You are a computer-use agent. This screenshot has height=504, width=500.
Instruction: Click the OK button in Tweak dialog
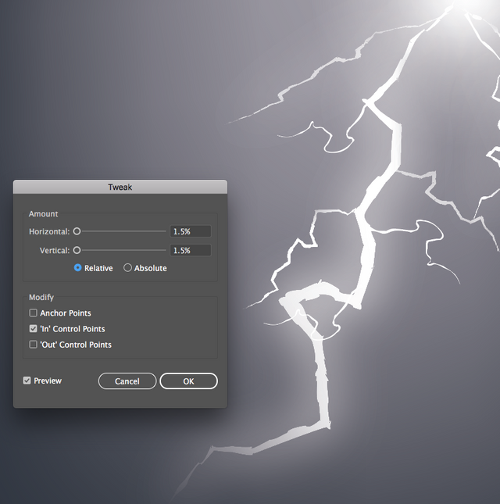(x=188, y=381)
